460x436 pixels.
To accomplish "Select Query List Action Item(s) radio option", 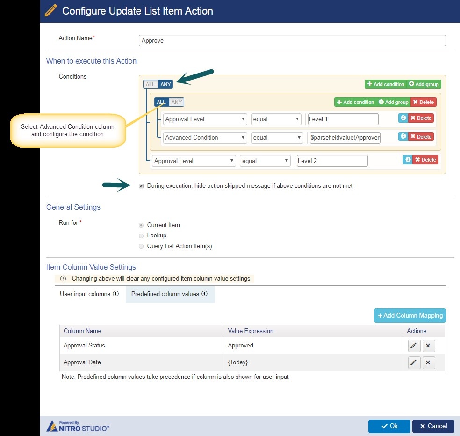I will [x=141, y=246].
